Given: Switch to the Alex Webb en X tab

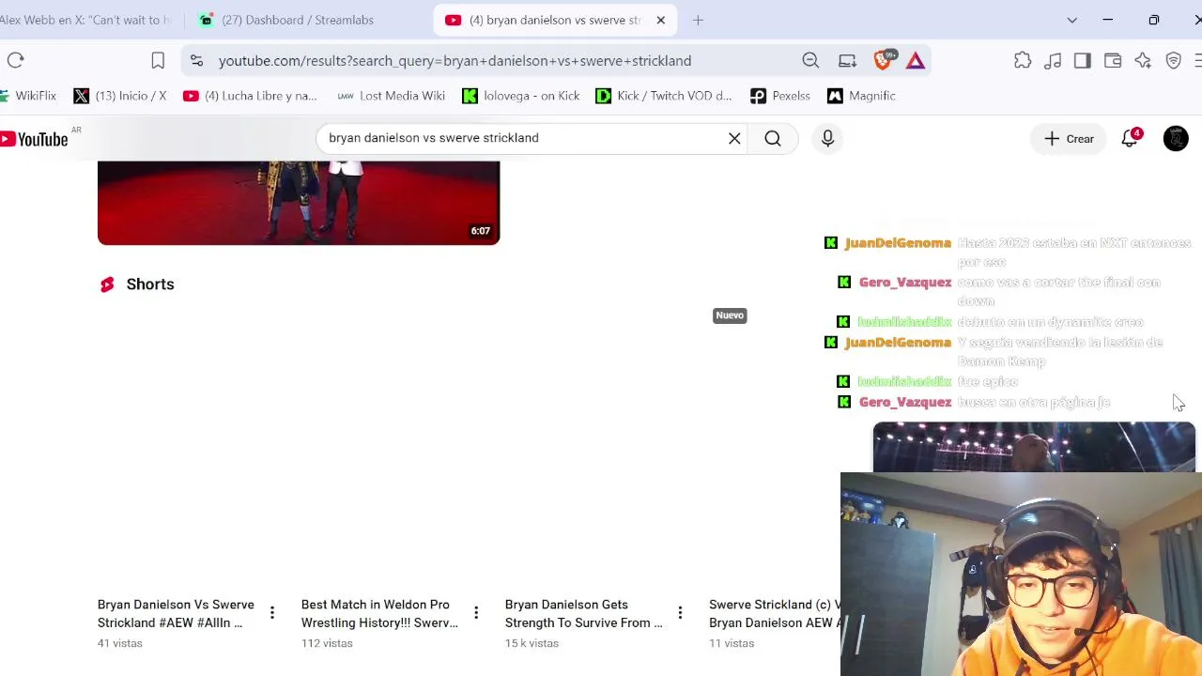Looking at the screenshot, I should click(85, 20).
